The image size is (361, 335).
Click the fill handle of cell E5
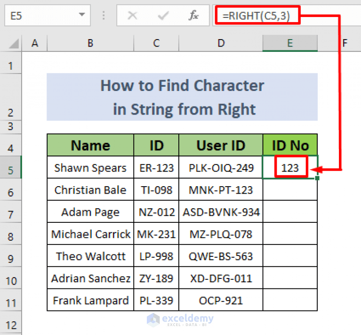click(x=317, y=178)
